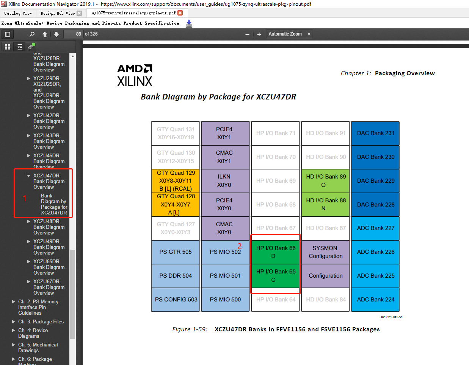Collapse XCZU47DR Bank Diagram Overview node
The height and width of the screenshot is (365, 469).
click(29, 176)
